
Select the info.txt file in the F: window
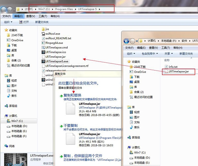coord(171,67)
